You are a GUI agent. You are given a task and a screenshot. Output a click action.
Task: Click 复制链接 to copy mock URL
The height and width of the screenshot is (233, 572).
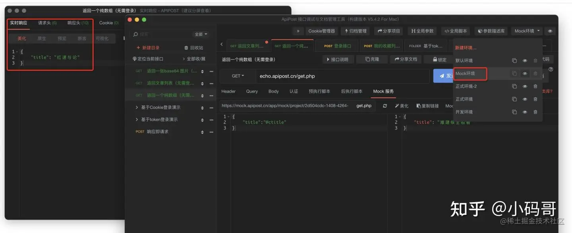[427, 106]
